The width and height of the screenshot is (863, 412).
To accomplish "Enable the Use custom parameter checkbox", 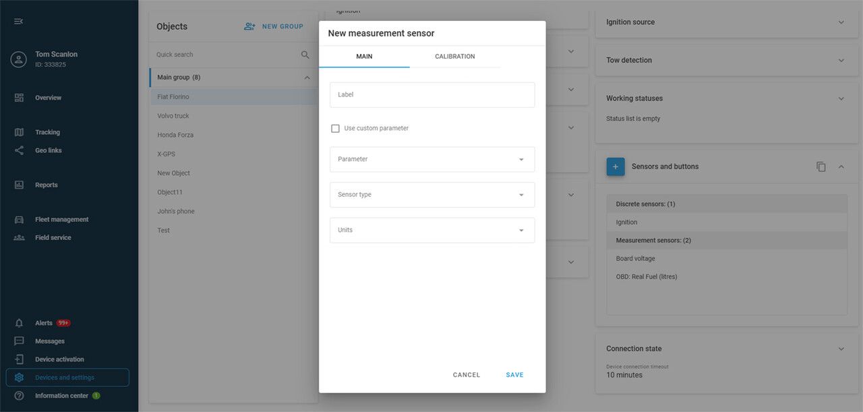I will (335, 127).
